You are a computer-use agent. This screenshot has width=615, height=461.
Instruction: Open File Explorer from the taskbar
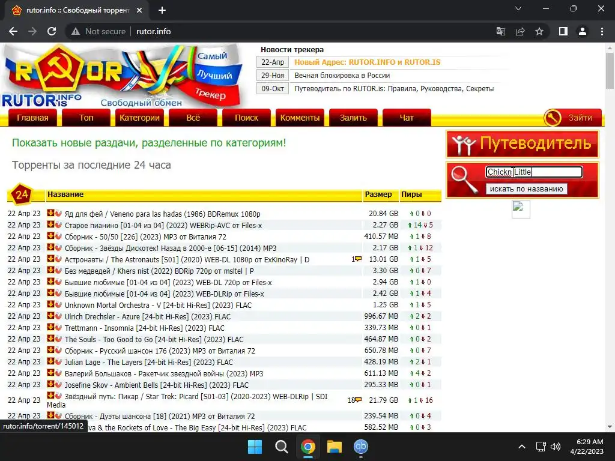click(x=335, y=447)
